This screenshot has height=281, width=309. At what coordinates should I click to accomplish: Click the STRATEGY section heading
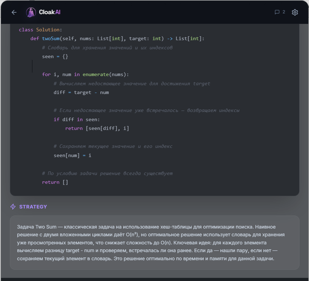(33, 207)
